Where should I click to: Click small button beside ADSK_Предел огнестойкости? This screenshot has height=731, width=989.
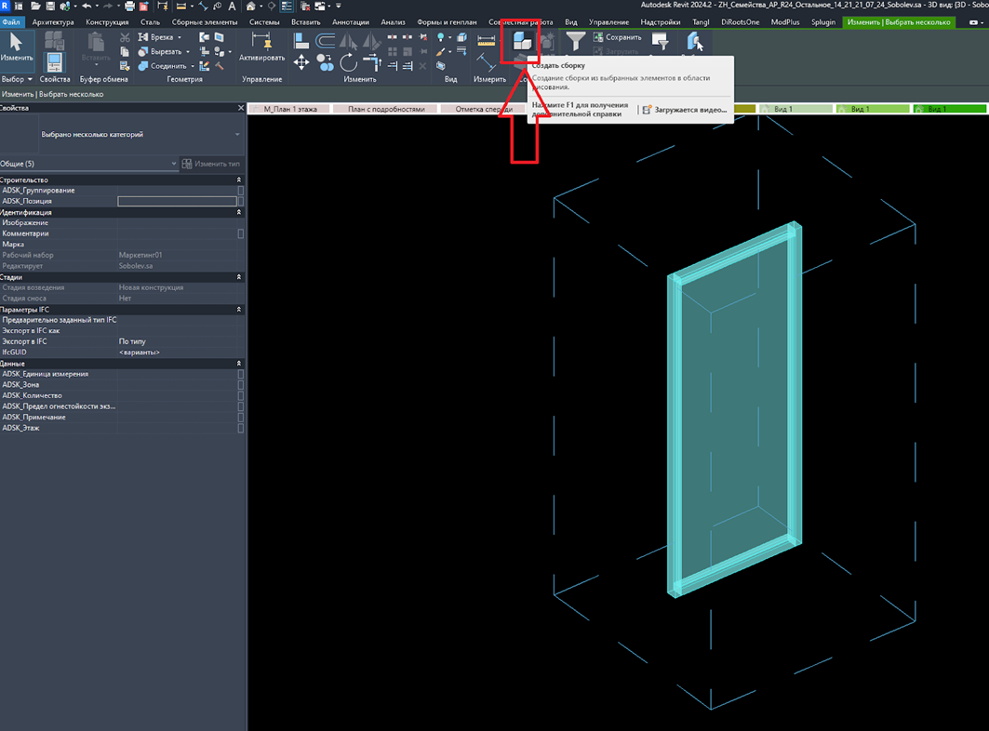point(240,406)
